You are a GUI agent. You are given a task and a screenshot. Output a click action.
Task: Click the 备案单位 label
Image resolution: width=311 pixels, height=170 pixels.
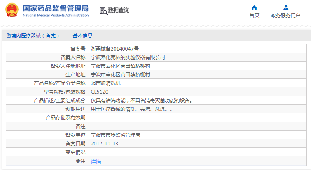[75, 135]
